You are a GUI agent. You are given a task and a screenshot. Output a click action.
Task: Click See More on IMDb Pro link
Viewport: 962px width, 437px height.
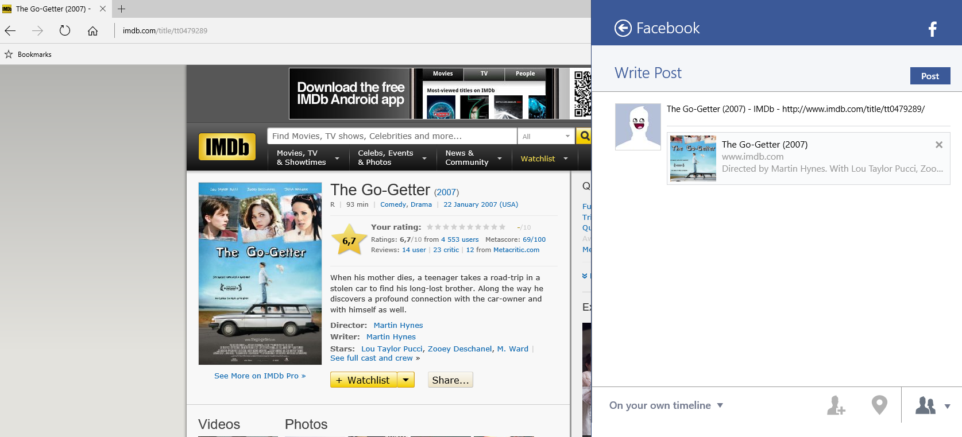[260, 376]
